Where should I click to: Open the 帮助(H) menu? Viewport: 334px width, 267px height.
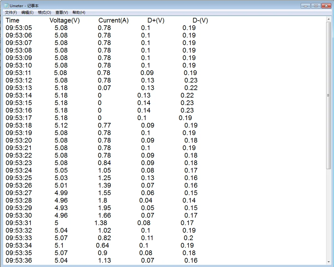(x=79, y=13)
